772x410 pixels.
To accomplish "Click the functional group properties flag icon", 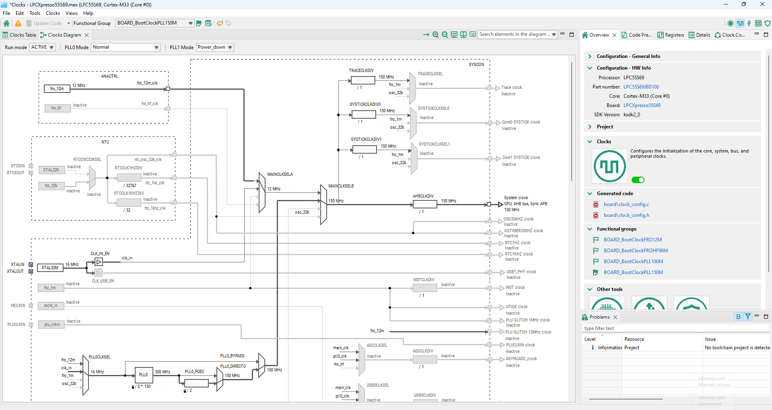I will pyautogui.click(x=199, y=23).
